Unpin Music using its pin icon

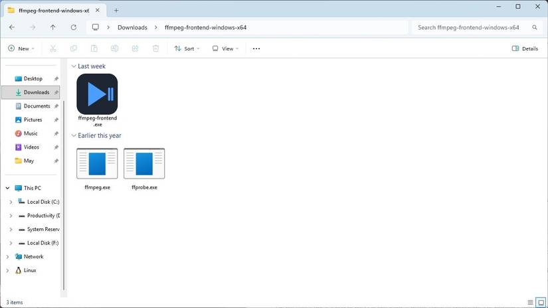pos(56,133)
